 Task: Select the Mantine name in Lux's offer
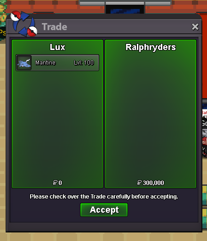coord(45,63)
